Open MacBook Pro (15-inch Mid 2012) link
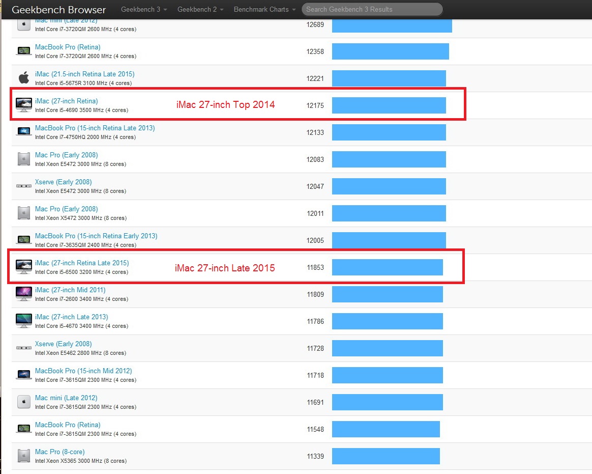The height and width of the screenshot is (474, 592). click(x=83, y=371)
